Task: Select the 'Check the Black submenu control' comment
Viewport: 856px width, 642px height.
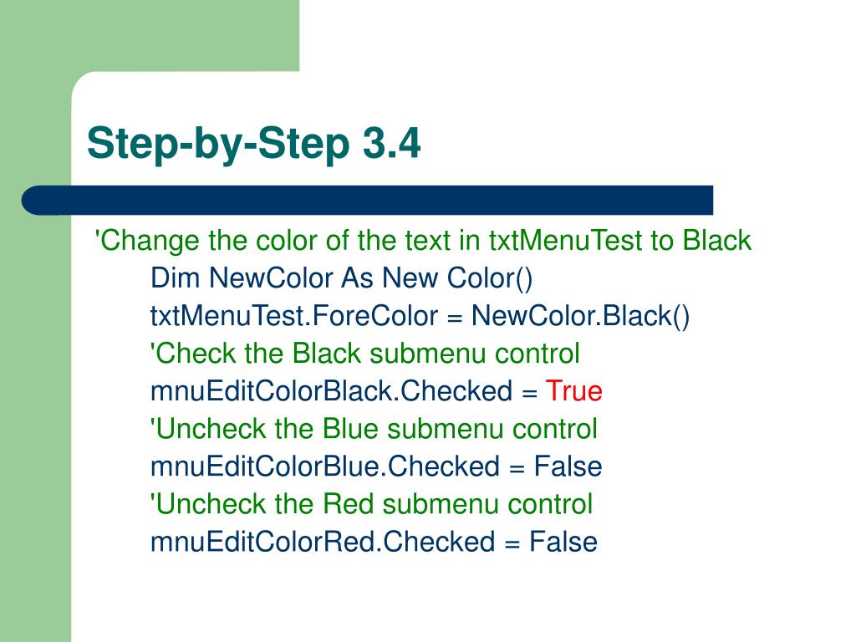Action: click(364, 354)
